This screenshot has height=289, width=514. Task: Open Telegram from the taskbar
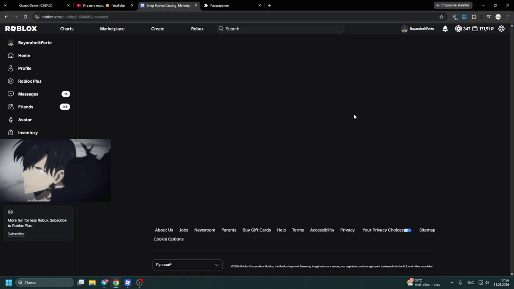coord(105,283)
